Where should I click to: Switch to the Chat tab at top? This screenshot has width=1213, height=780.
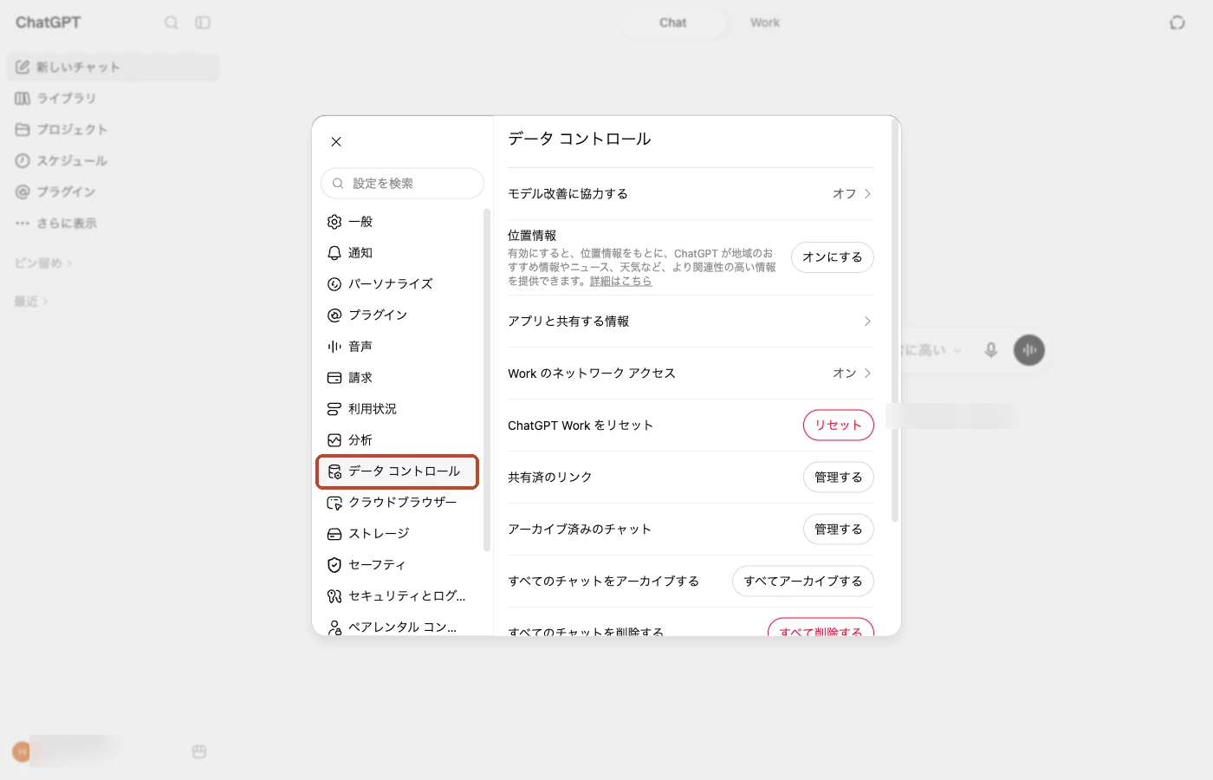coord(672,23)
